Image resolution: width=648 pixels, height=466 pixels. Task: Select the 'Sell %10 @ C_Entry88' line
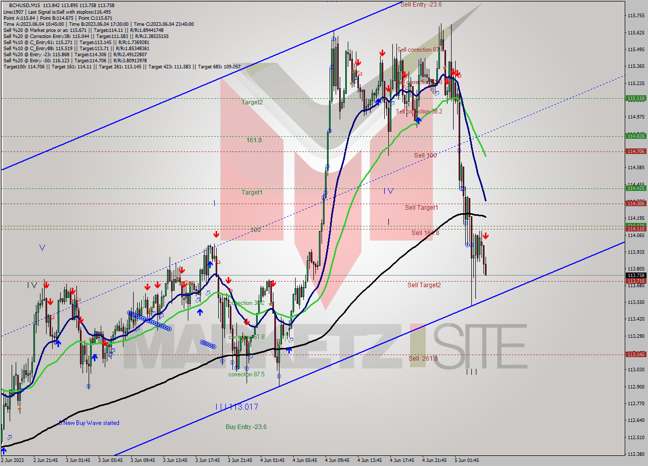(77, 49)
